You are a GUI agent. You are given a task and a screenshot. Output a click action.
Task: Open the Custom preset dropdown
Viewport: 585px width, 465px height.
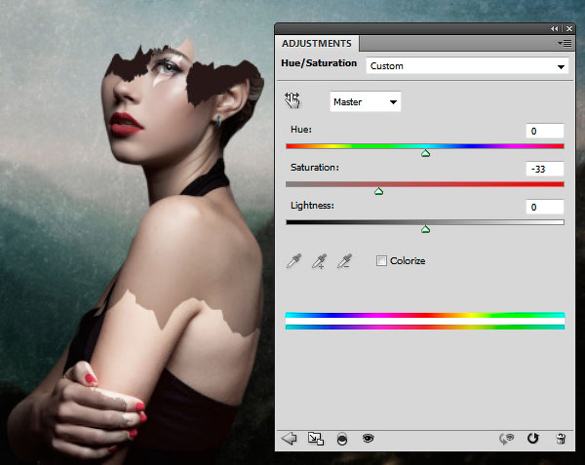tap(467, 66)
